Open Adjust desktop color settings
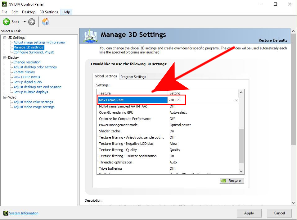297x220 pixels. tap(35, 67)
